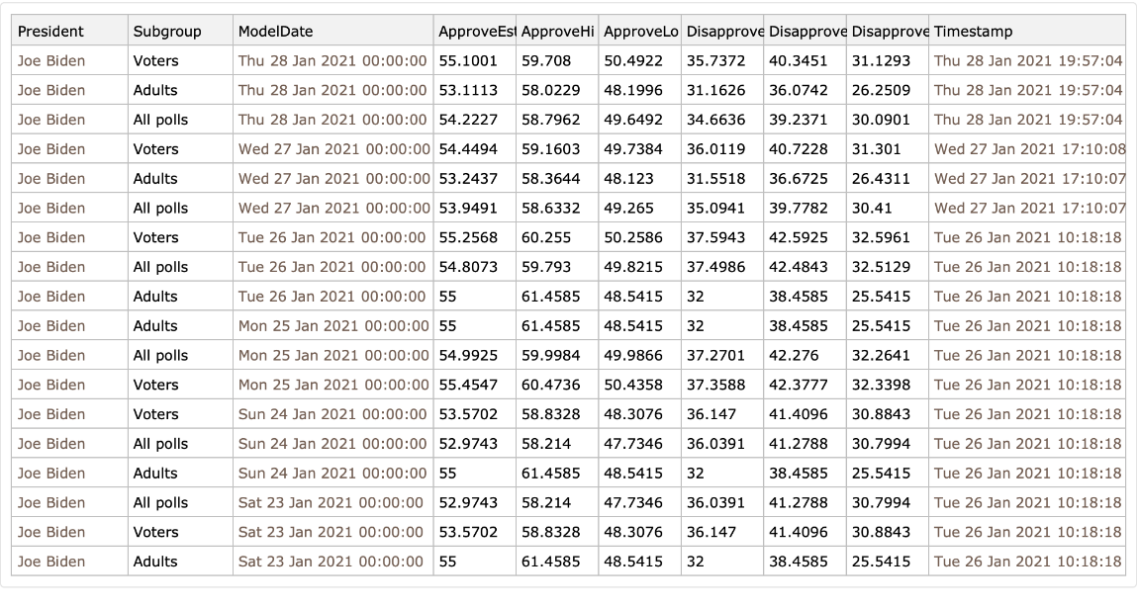This screenshot has width=1138, height=607.
Task: Select the ApproveLo column header
Action: click(x=638, y=32)
